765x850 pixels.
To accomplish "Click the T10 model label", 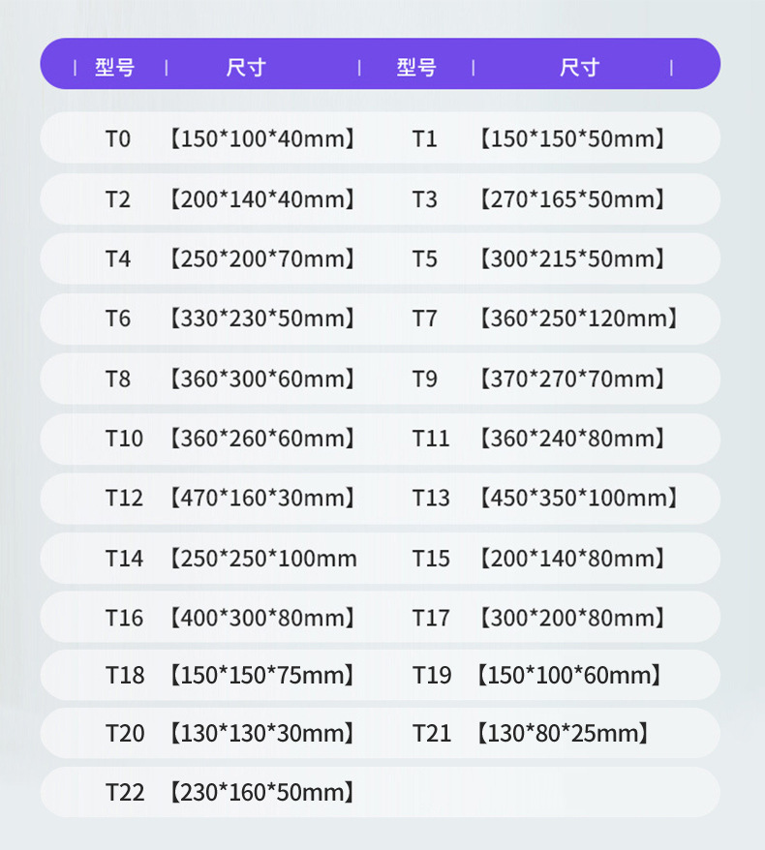I will pos(124,439).
